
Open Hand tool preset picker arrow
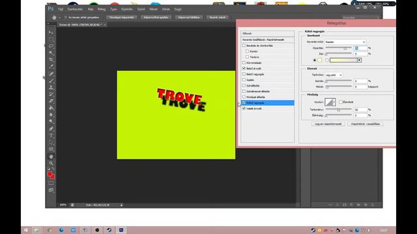(59, 18)
